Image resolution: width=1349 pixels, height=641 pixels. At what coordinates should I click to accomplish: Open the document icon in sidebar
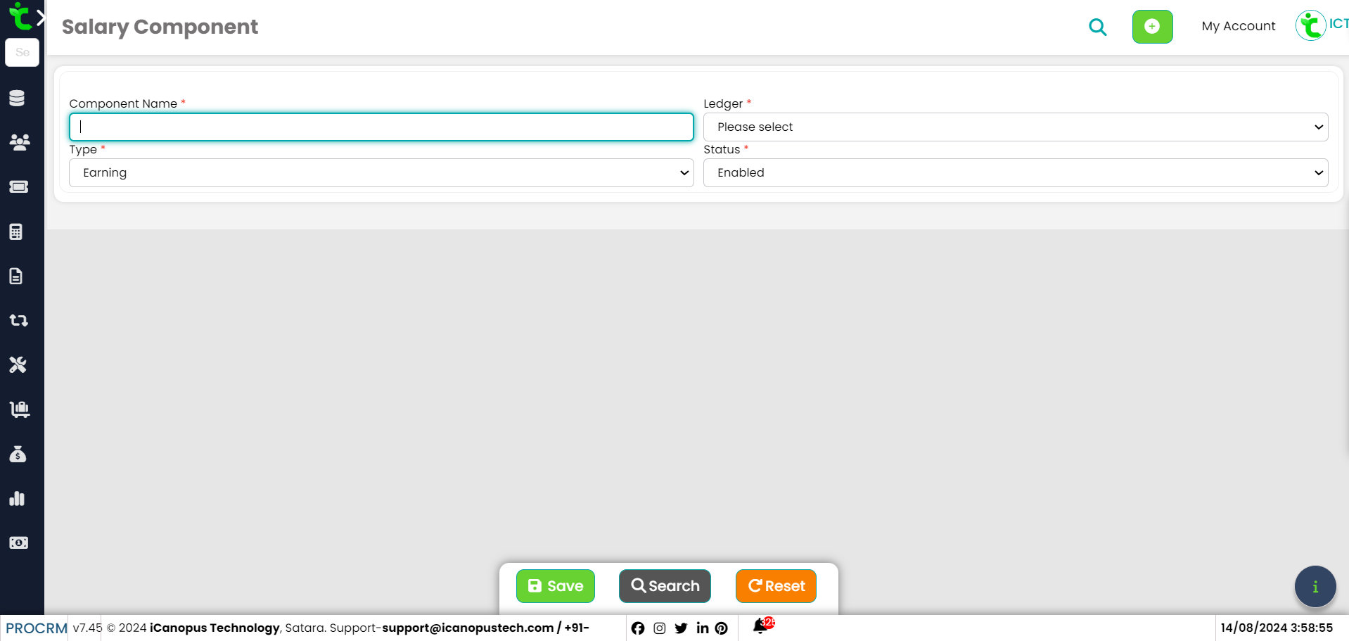pos(17,276)
